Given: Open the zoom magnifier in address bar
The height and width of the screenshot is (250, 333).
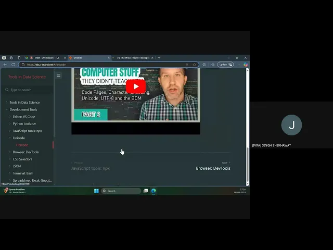Looking at the screenshot, I should pos(187,65).
